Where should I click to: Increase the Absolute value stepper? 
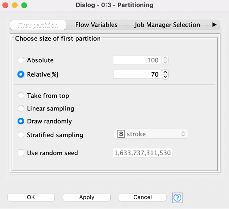point(165,58)
